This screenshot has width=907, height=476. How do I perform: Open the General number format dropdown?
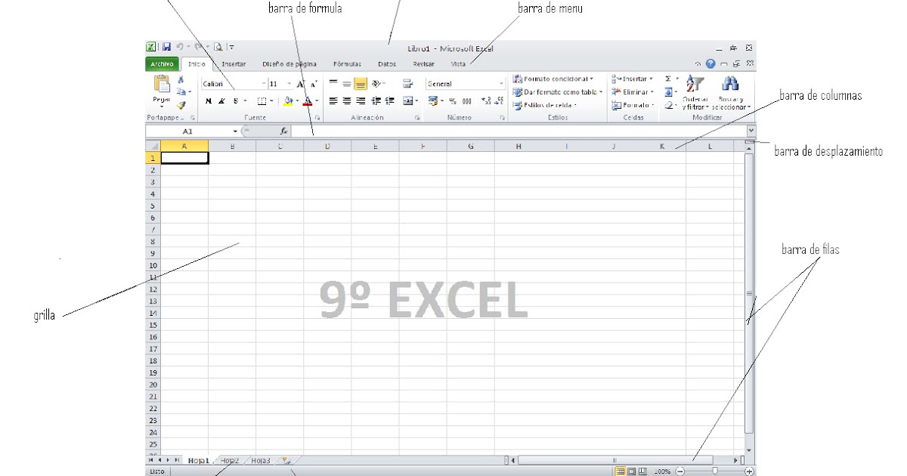[x=501, y=83]
